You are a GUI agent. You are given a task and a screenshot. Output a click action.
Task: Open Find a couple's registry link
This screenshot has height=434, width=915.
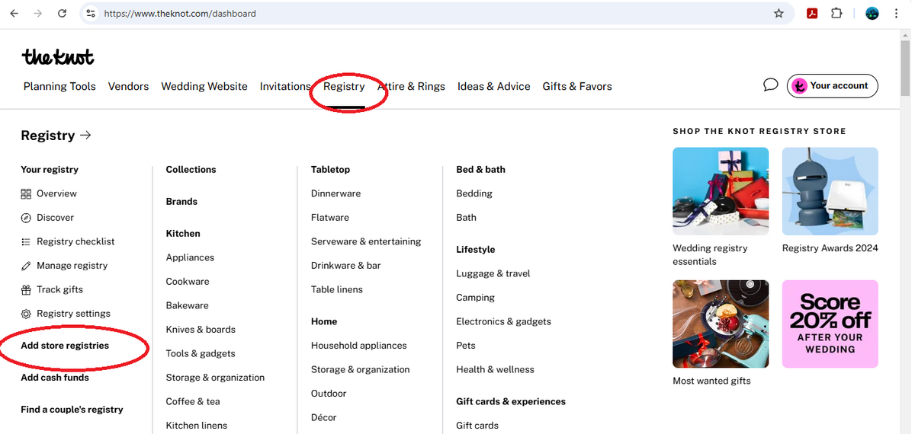click(x=72, y=410)
